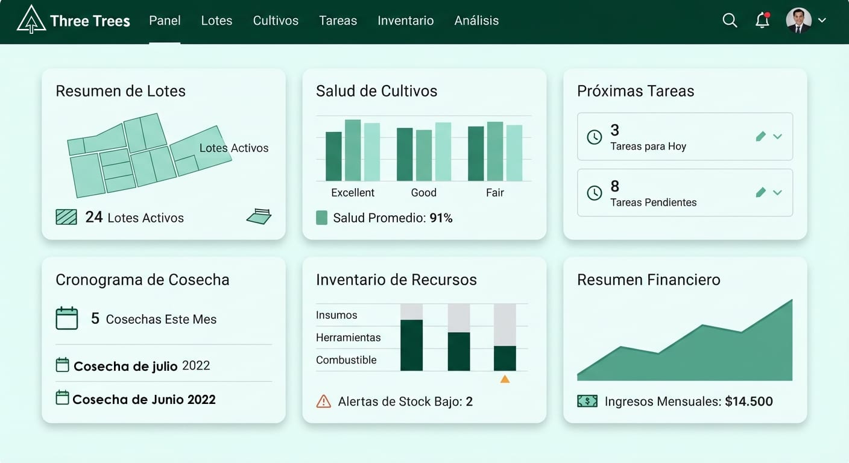Click the Fair label under the health chart
The width and height of the screenshot is (849, 463).
(495, 193)
